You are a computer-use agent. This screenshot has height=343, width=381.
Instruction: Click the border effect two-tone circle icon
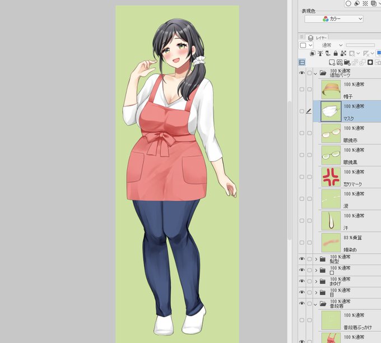(357, 3)
